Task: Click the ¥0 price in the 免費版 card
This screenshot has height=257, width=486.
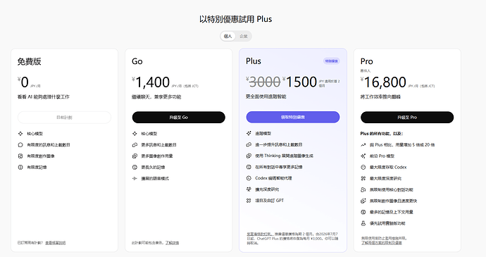Action: pyautogui.click(x=23, y=82)
